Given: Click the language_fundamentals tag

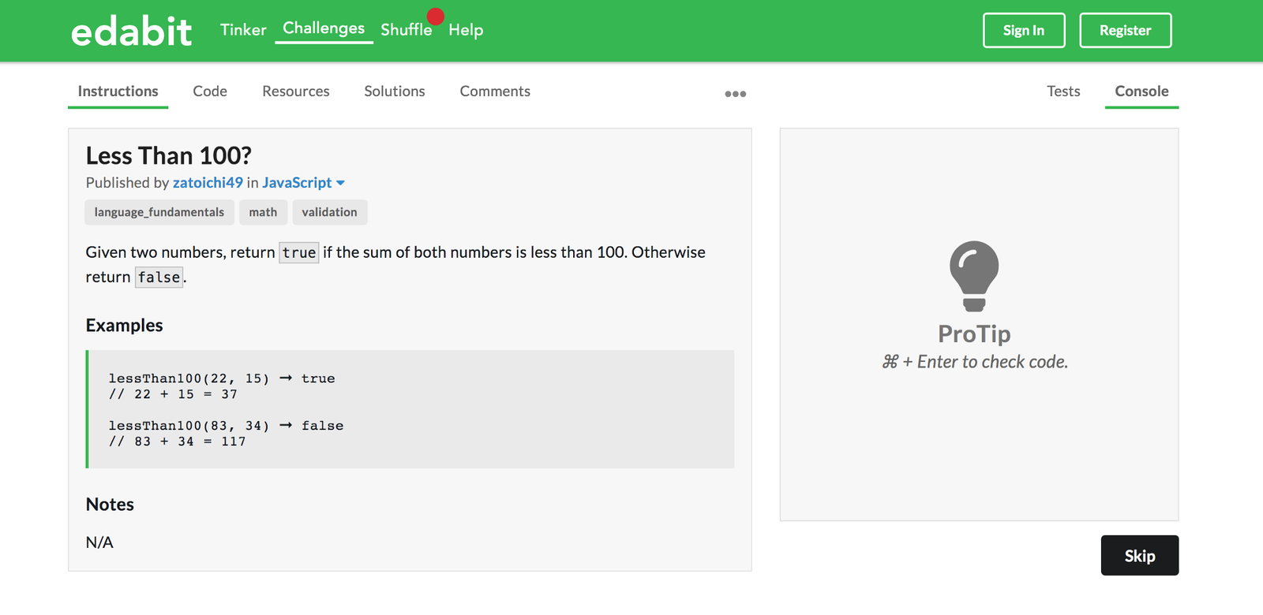Looking at the screenshot, I should tap(159, 212).
